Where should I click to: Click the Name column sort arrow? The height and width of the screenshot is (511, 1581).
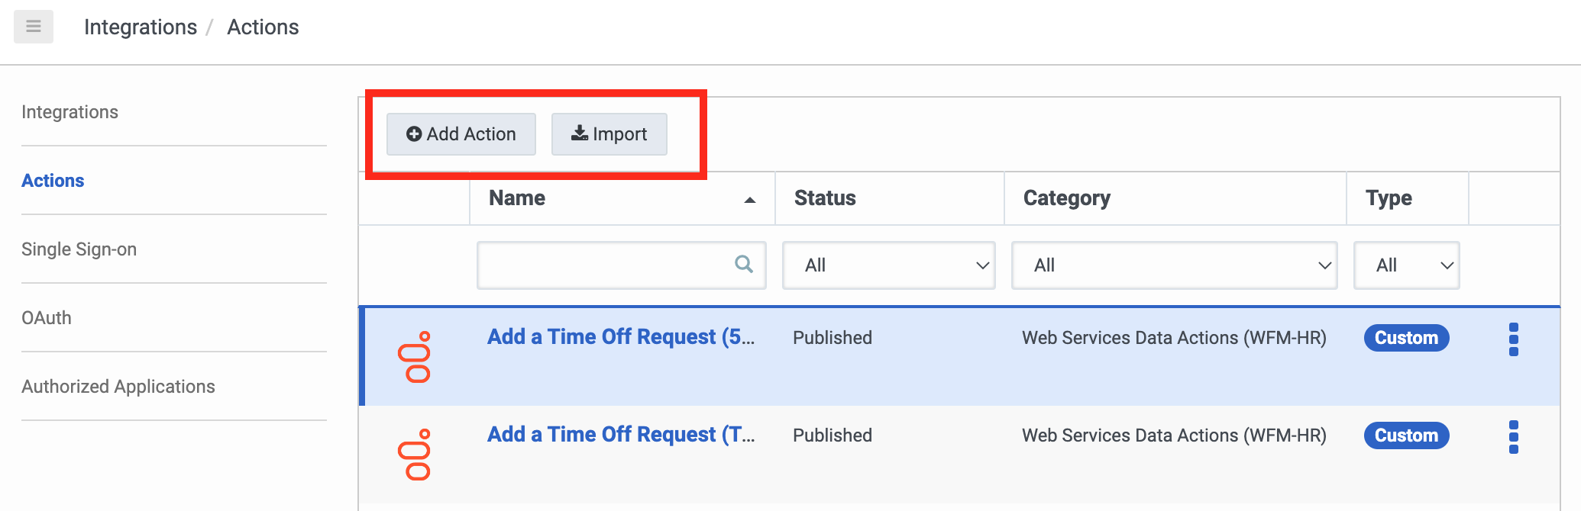click(x=749, y=200)
